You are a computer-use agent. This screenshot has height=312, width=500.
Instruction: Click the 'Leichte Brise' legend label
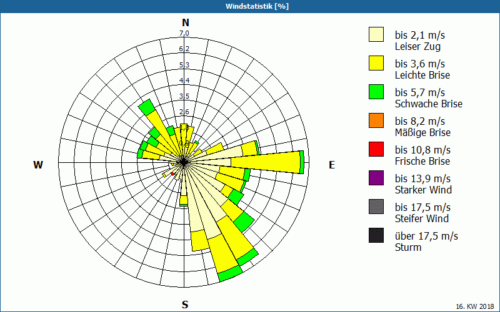coord(422,75)
